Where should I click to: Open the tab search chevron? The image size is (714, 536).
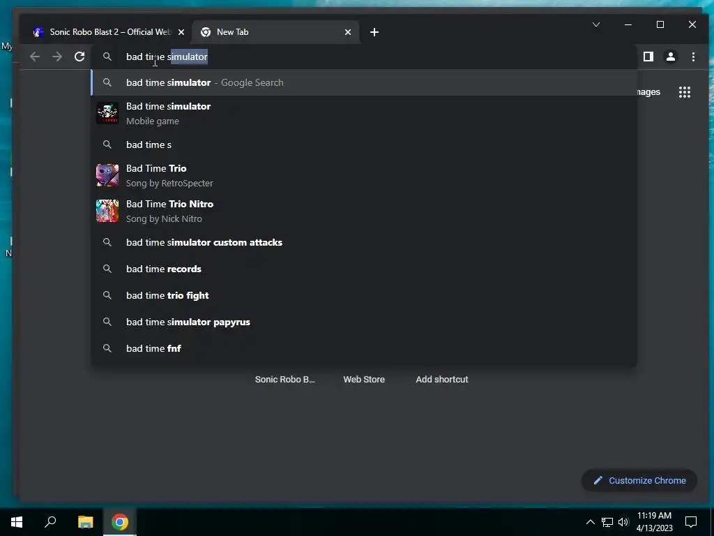coord(596,24)
